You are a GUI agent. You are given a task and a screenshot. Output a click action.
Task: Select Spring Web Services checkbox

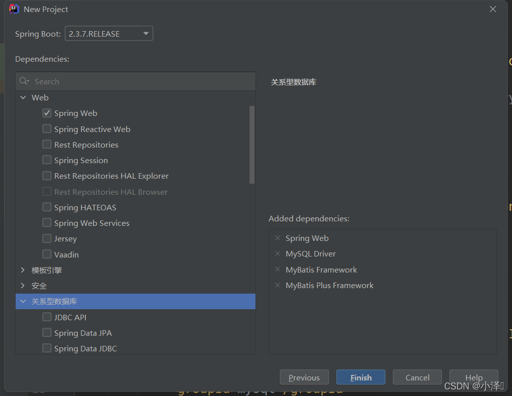(x=47, y=223)
